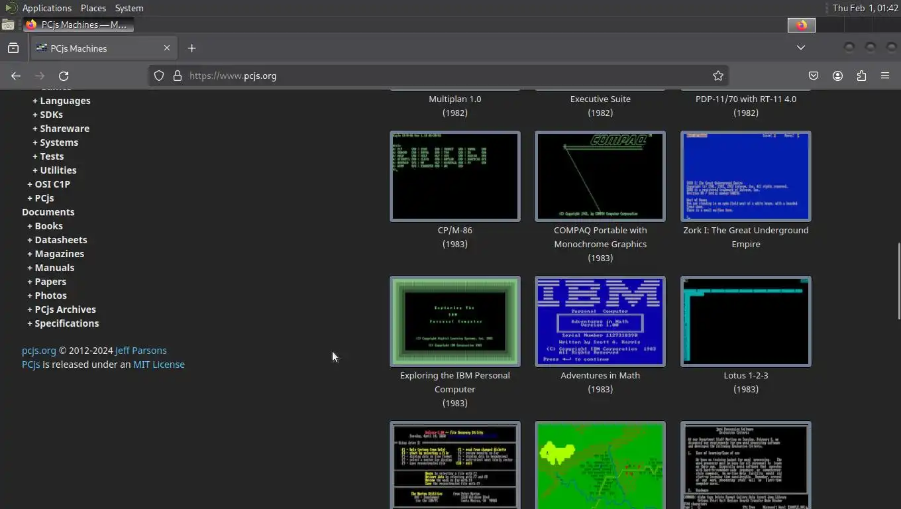The height and width of the screenshot is (509, 901).
Task: Open the Documents heading link
Action: pos(48,212)
